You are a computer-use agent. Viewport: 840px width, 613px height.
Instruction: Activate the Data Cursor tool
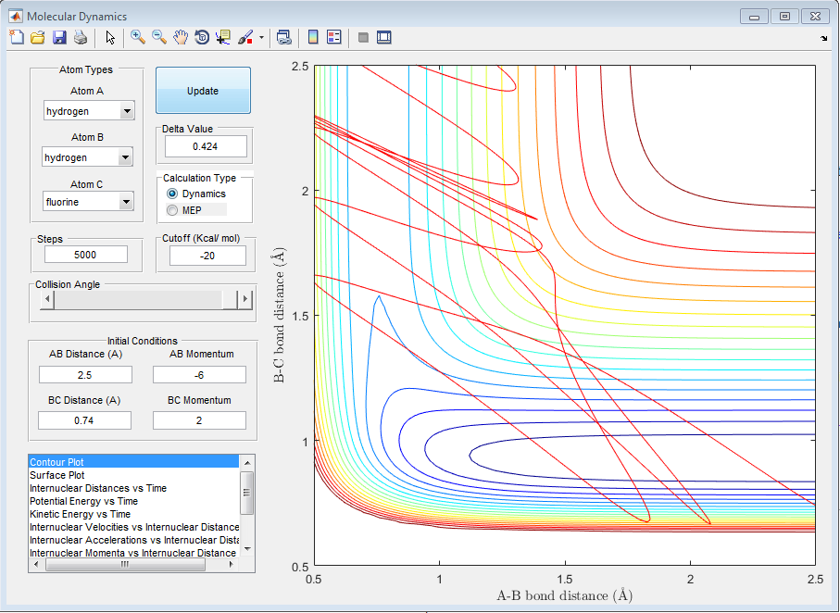[x=223, y=38]
